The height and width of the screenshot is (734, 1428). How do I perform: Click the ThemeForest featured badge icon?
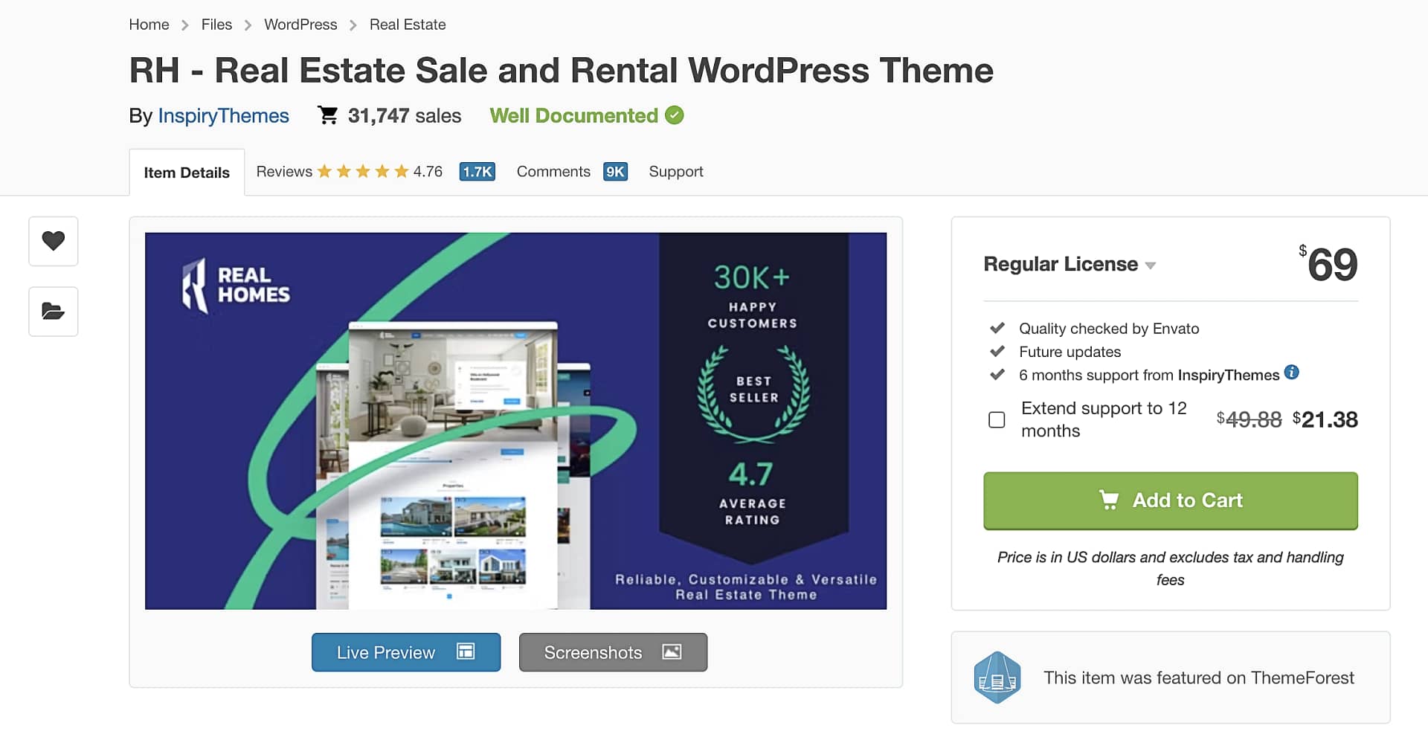tap(997, 677)
